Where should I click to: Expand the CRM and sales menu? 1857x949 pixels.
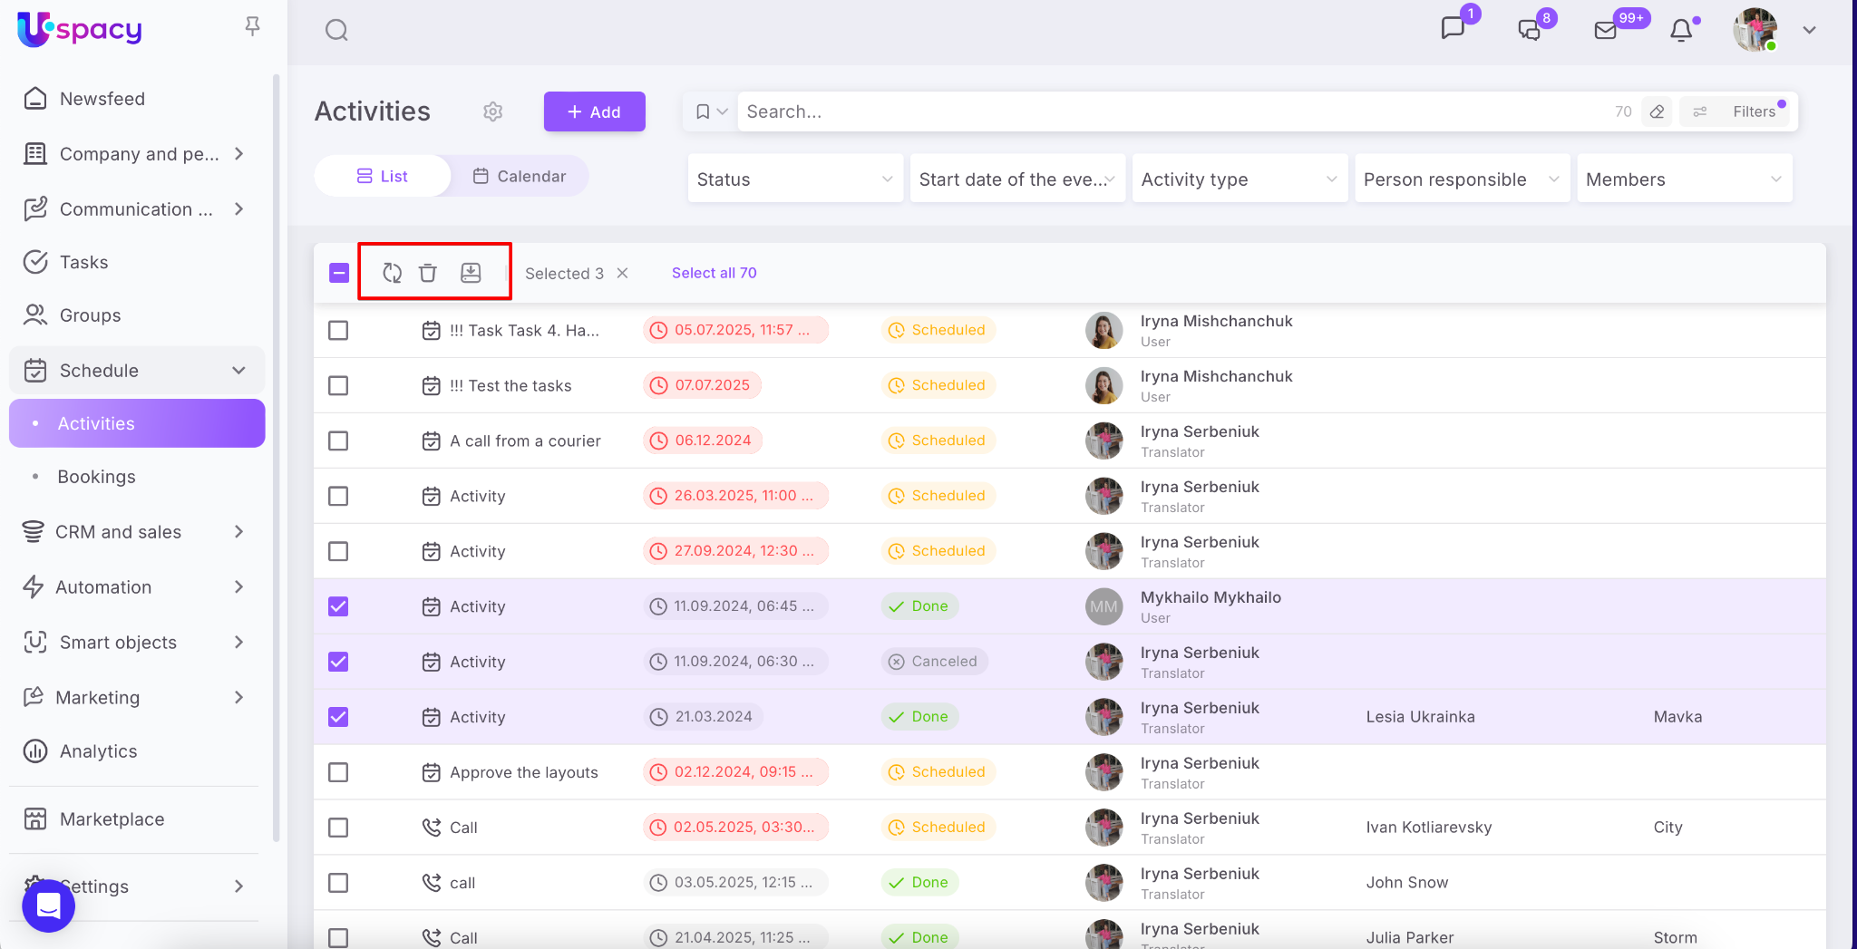tap(136, 532)
